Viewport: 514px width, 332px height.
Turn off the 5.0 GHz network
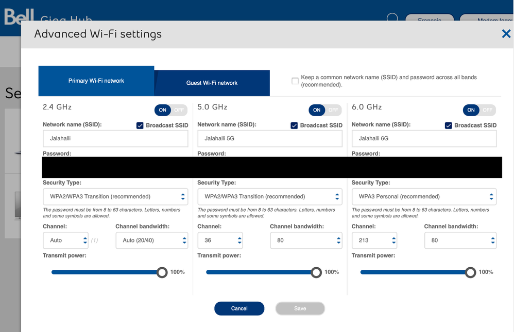(333, 110)
